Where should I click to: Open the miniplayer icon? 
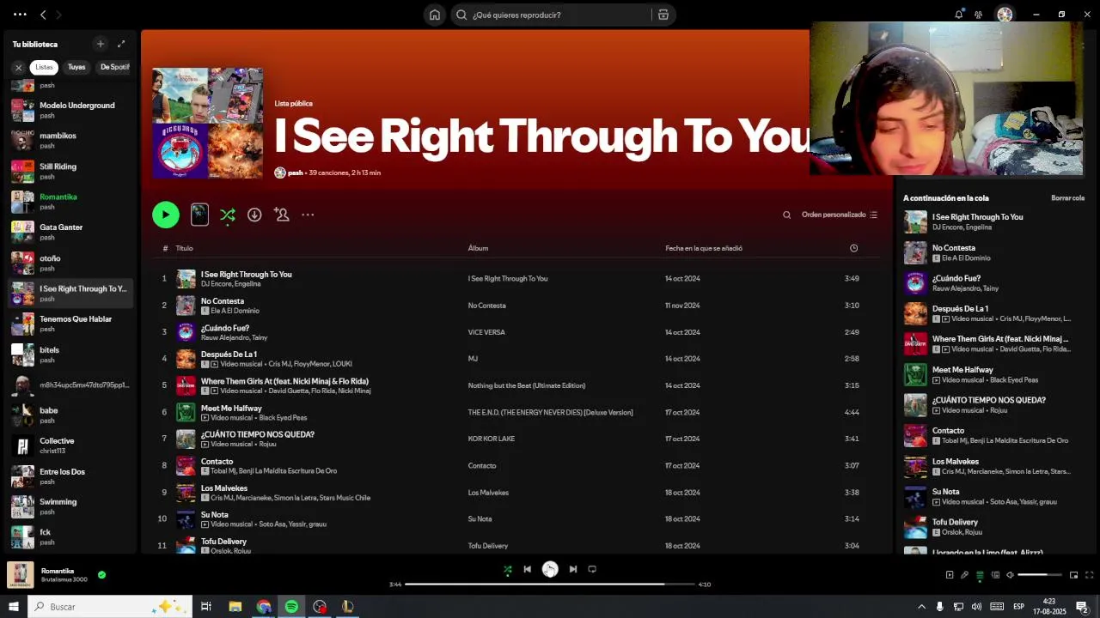click(x=1072, y=575)
